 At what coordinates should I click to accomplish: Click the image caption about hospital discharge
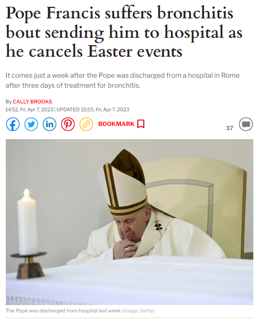point(63,311)
